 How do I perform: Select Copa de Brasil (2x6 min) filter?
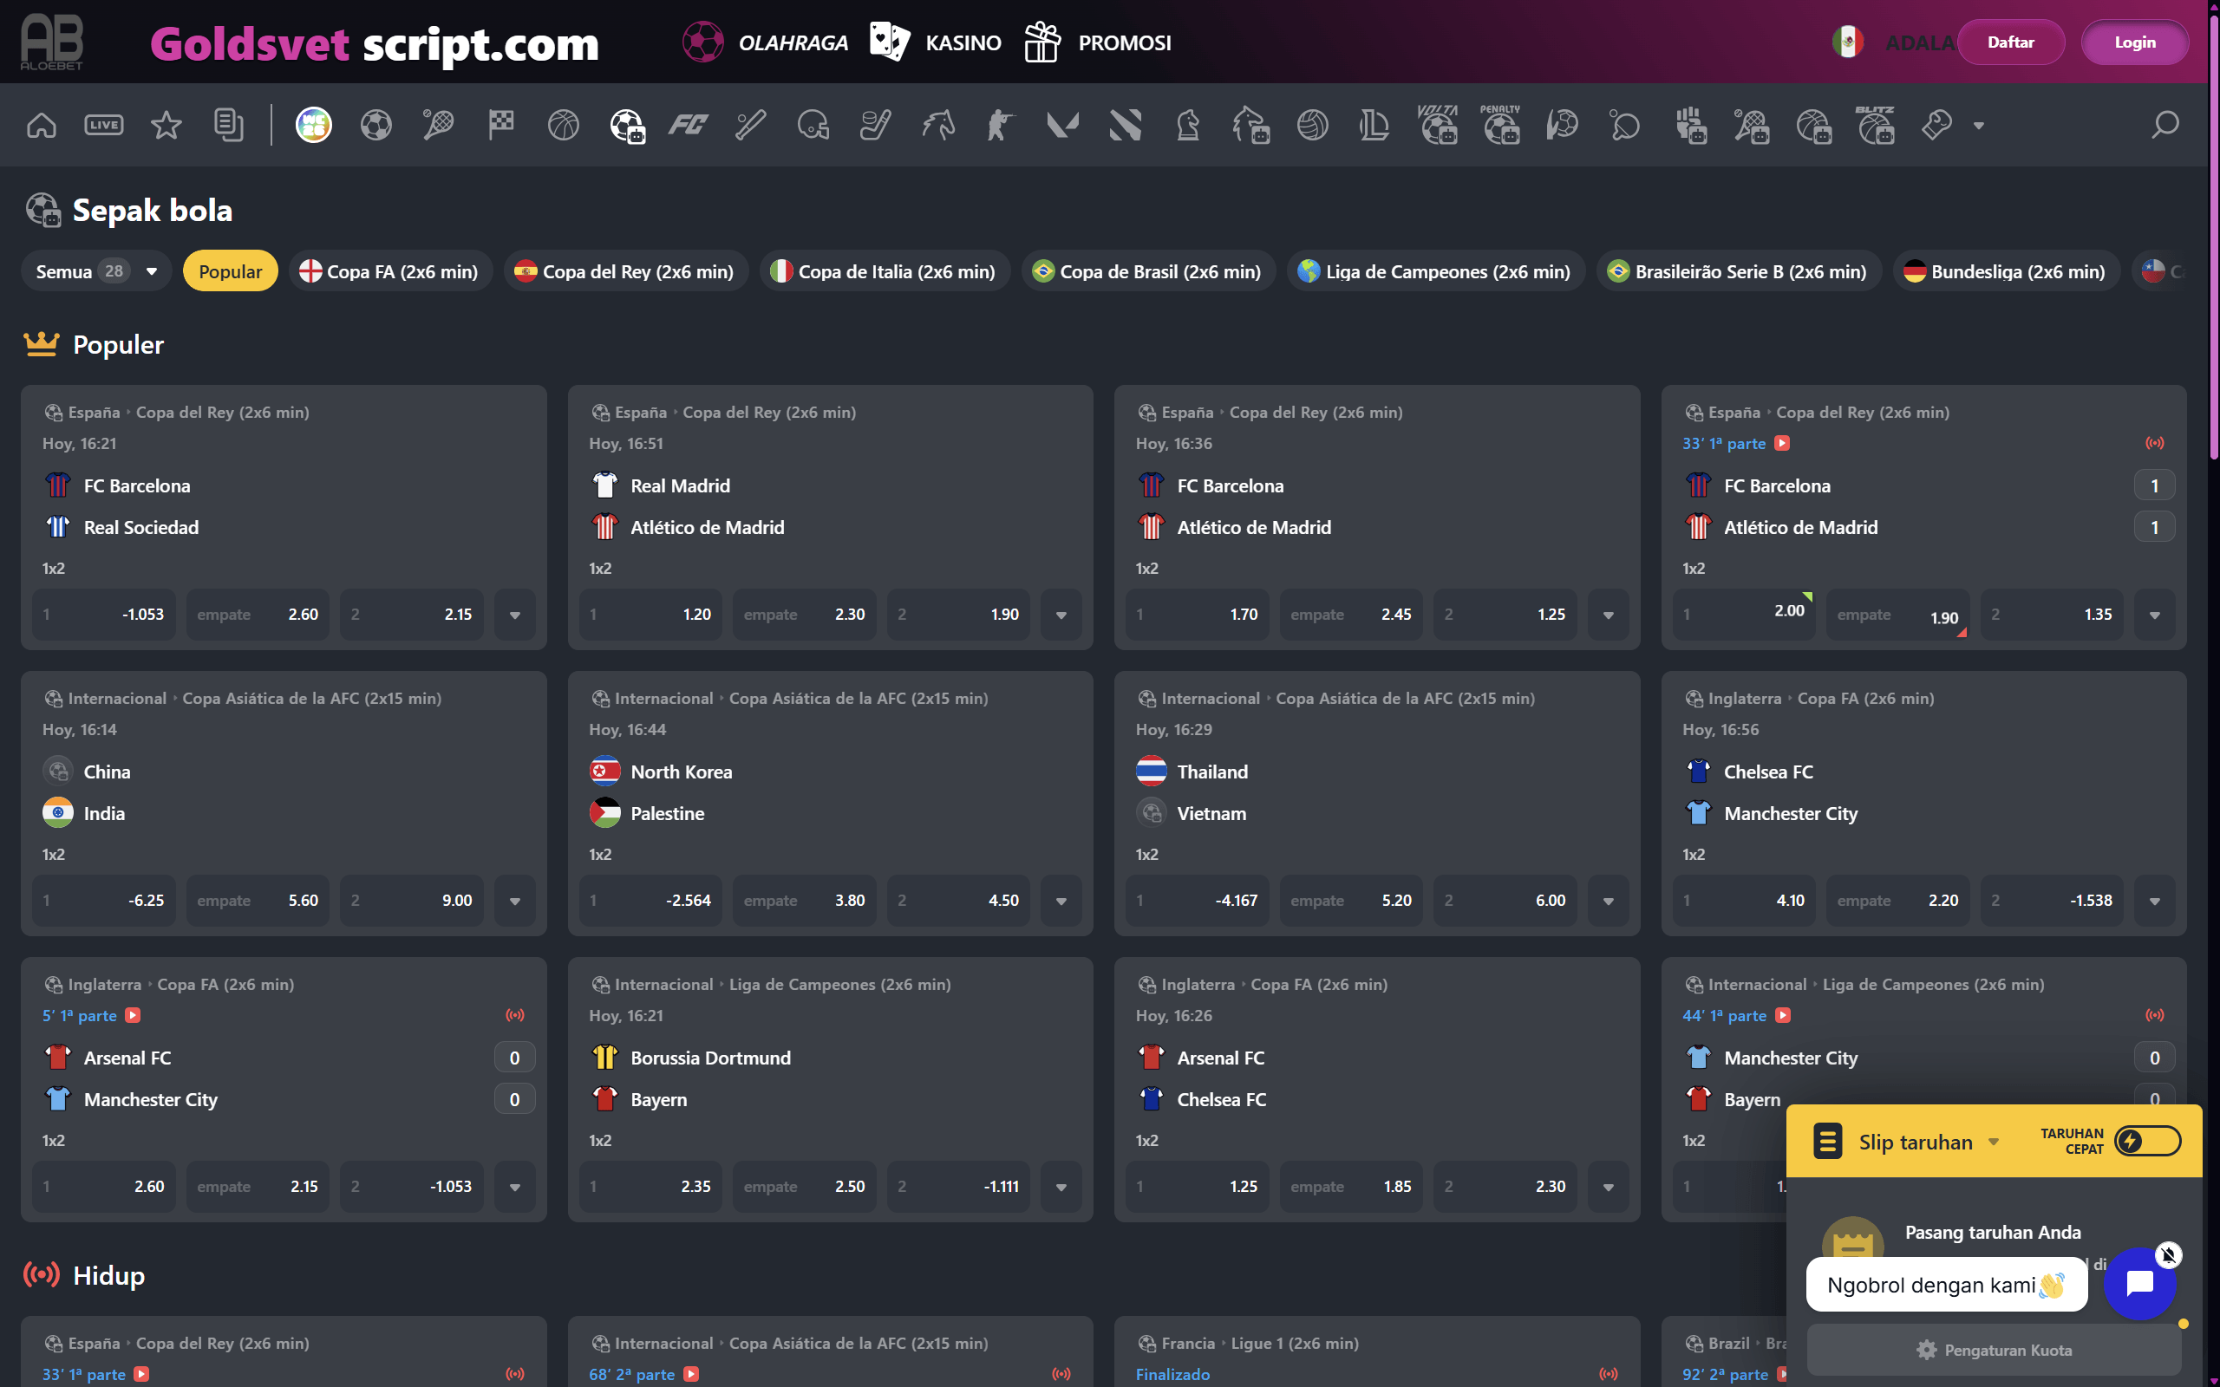click(x=1148, y=270)
